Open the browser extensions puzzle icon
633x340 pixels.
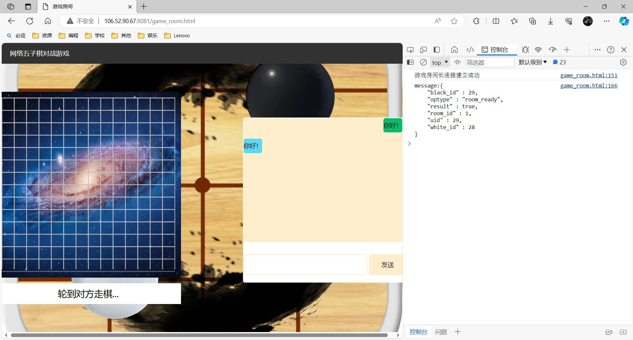click(x=476, y=21)
